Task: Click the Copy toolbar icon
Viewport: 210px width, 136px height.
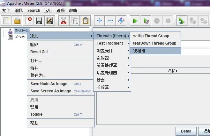Action: 74,21
